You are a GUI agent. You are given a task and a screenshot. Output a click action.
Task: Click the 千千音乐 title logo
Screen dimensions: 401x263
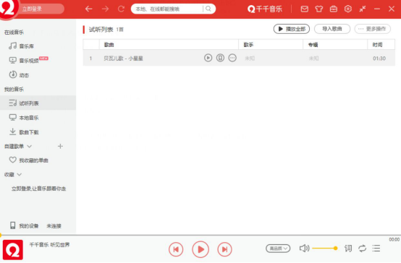tap(265, 9)
